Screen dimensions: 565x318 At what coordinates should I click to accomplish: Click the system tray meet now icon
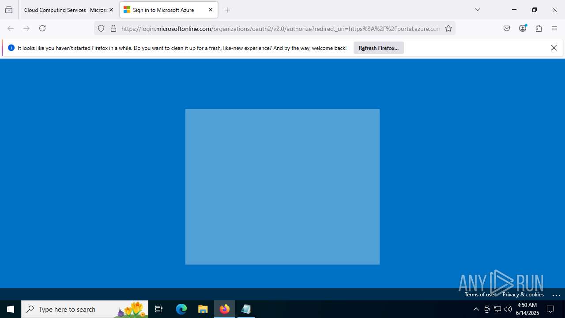[x=487, y=309]
